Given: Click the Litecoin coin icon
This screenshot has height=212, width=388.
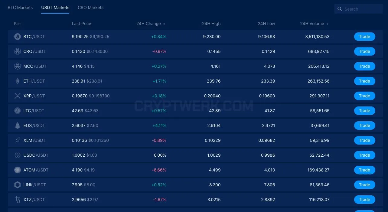Looking at the screenshot, I should point(18,111).
